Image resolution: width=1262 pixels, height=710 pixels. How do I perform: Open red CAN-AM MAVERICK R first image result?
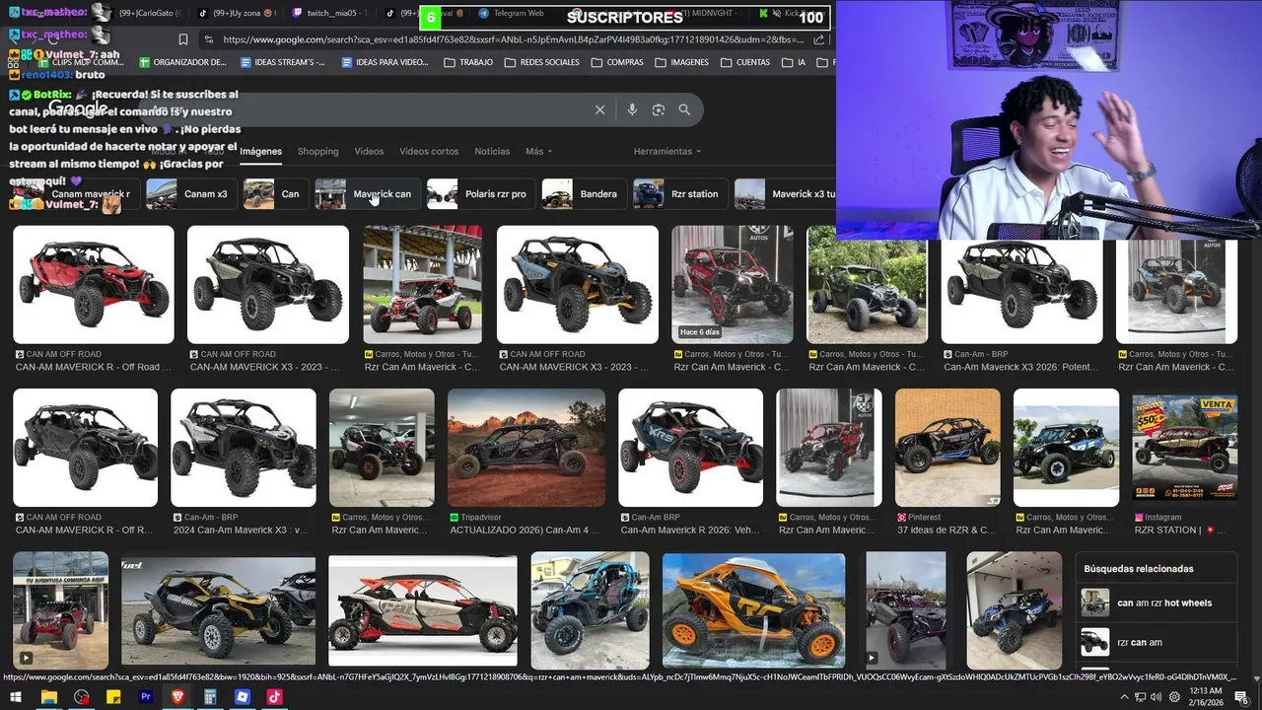click(x=94, y=284)
